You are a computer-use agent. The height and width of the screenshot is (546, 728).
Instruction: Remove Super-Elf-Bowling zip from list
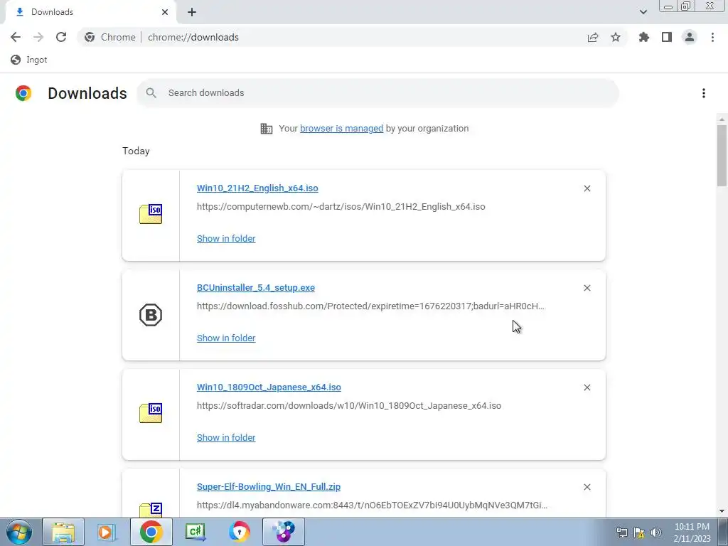(x=587, y=487)
